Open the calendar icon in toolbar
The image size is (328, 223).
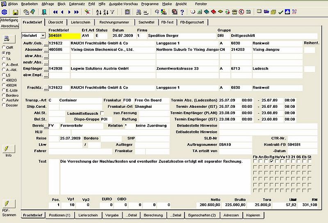(248, 12)
